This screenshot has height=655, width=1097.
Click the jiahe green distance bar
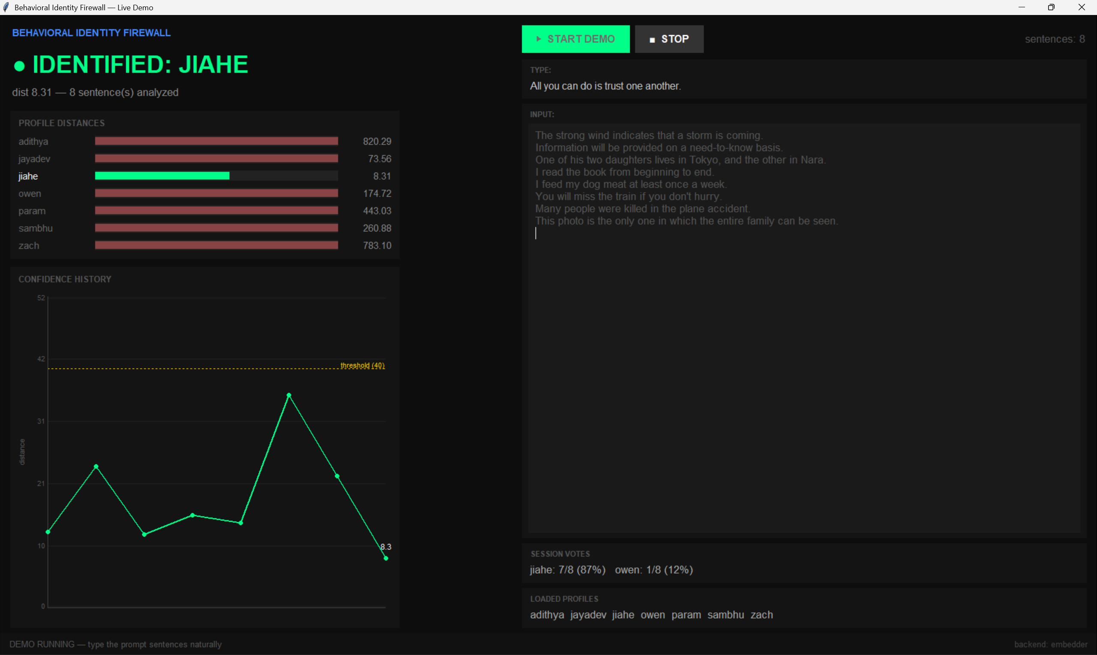[x=162, y=176]
